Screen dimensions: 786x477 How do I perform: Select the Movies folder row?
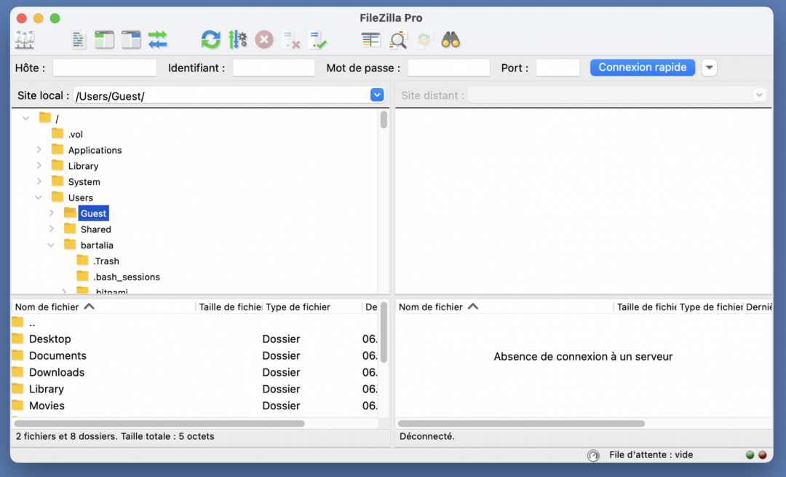coord(195,406)
